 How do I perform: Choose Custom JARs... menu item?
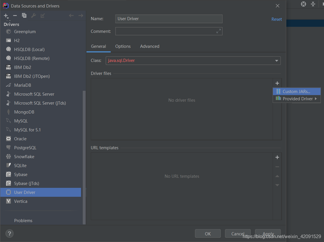point(297,92)
